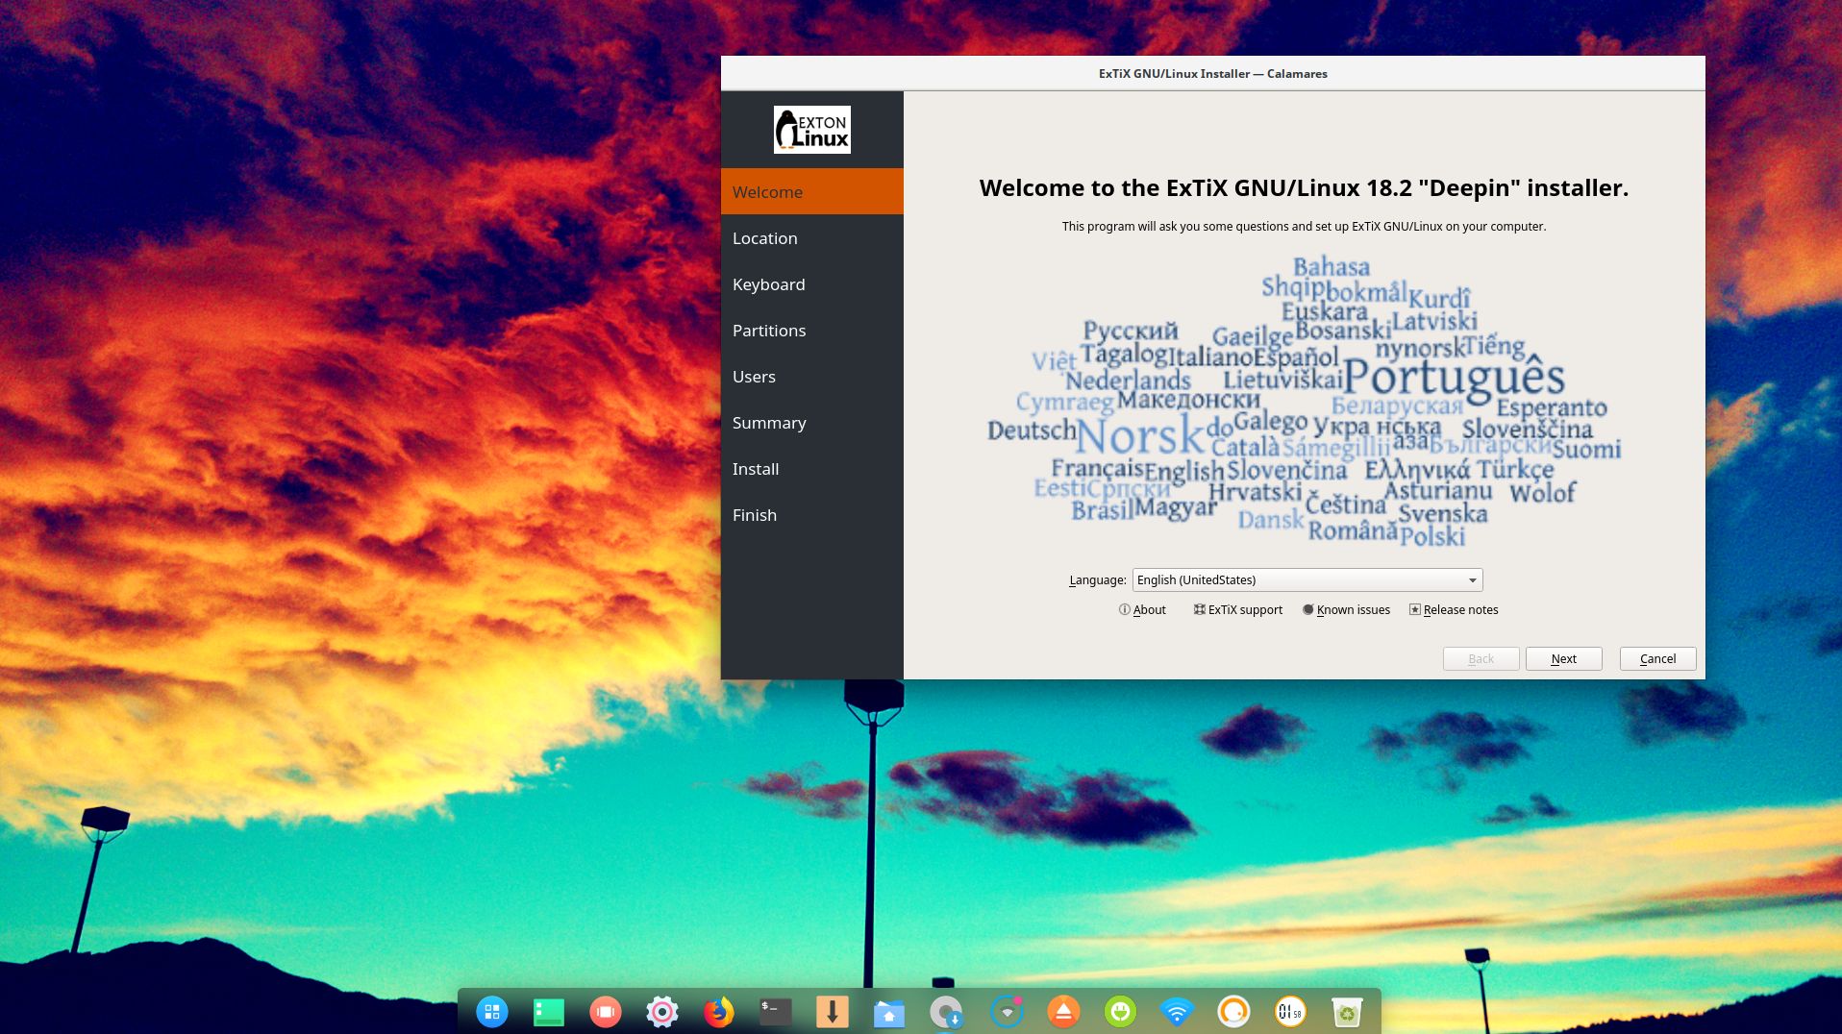Open the Language dropdown combo box

(x=1307, y=579)
